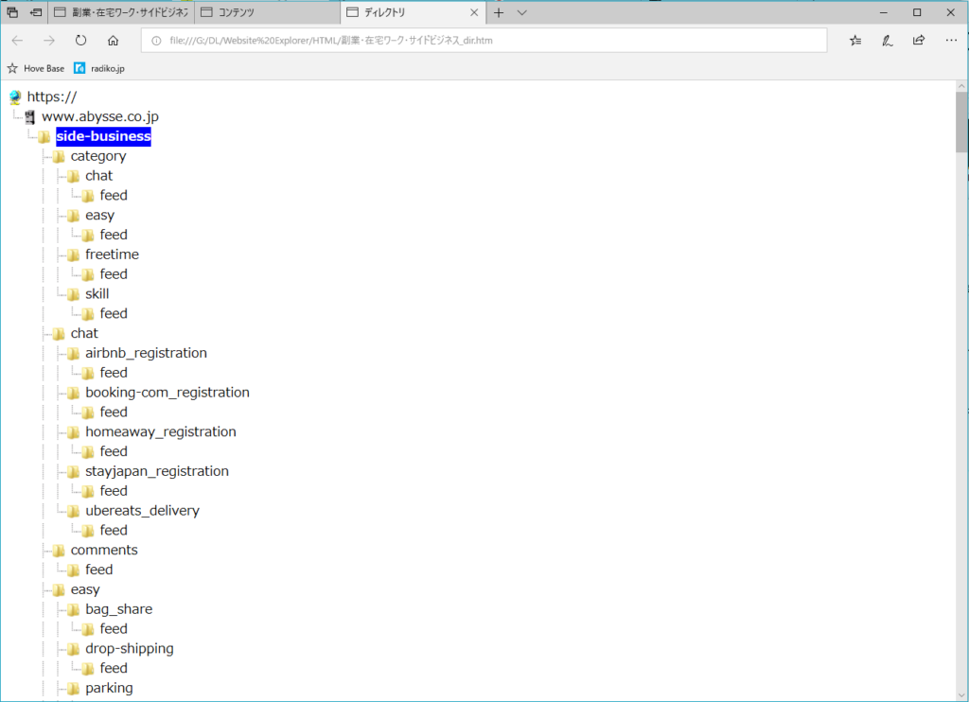Select the feed folder under comments
The image size is (969, 702).
point(98,570)
